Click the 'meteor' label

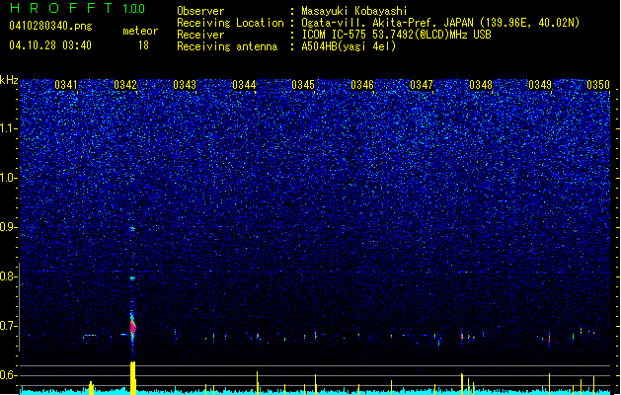[140, 31]
